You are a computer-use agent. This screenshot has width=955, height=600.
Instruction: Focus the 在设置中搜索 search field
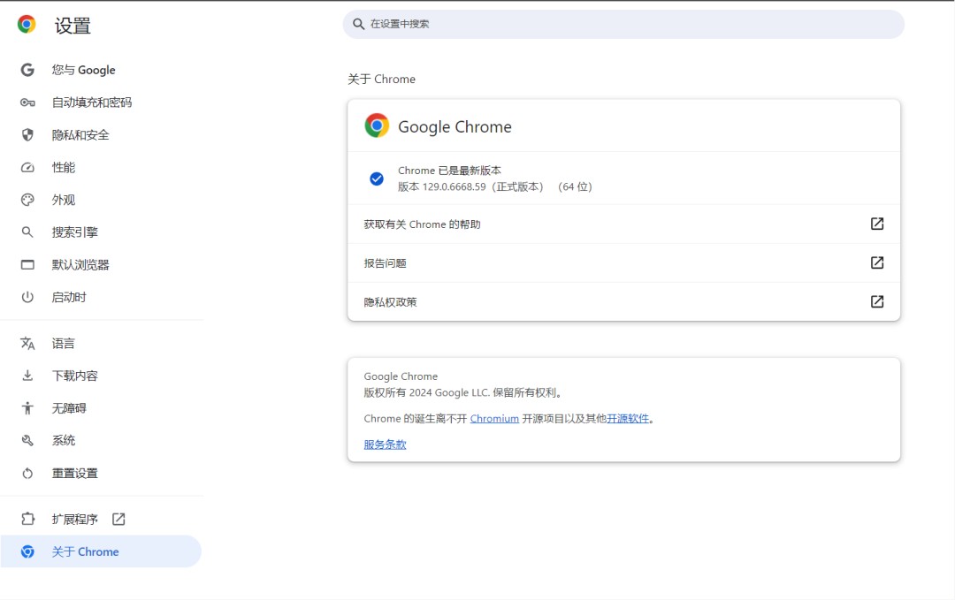623,24
